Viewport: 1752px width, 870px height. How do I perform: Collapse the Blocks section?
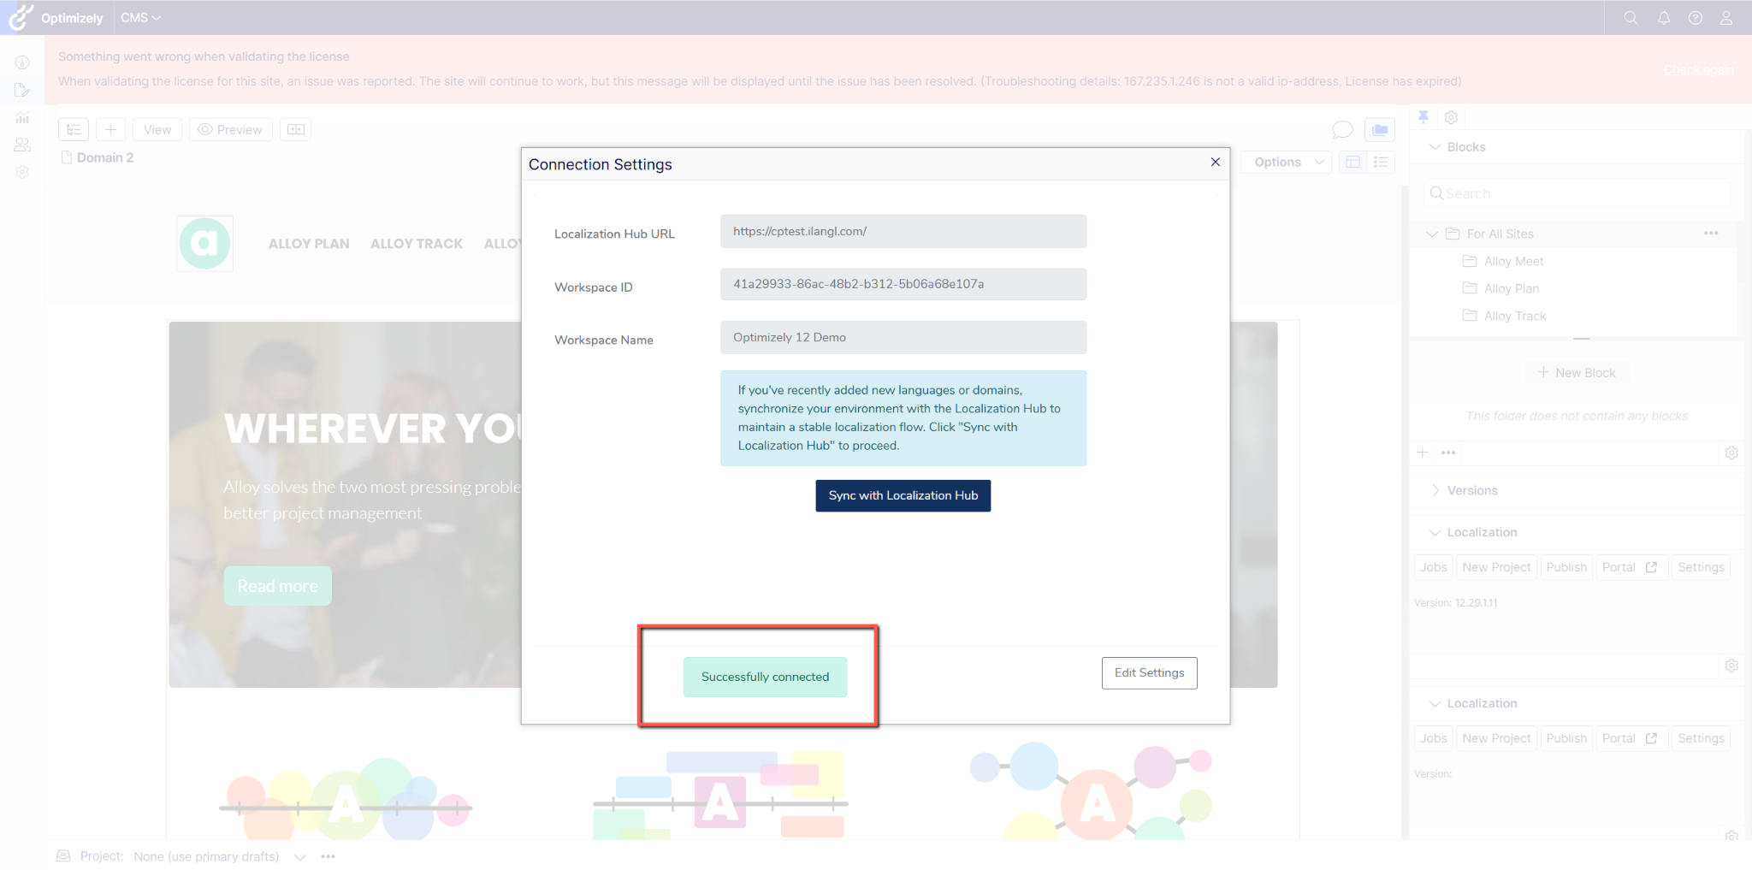tap(1435, 147)
